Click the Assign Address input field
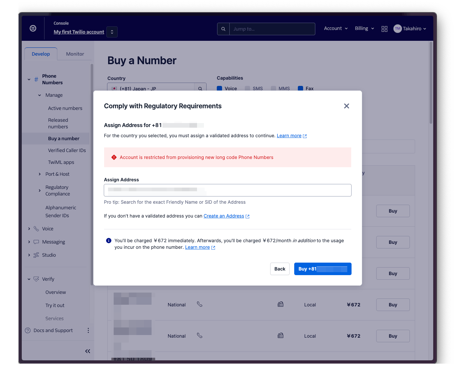The height and width of the screenshot is (388, 455). coord(228,190)
